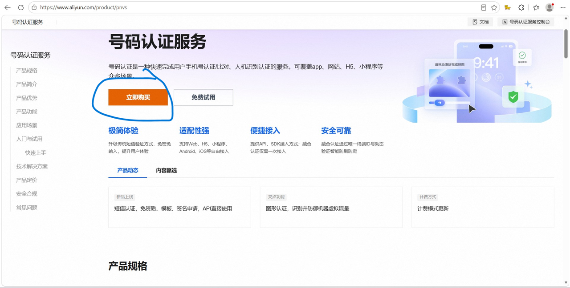Click the 号码认证服务 sidebar title
This screenshot has height=288, width=570.
click(x=31, y=55)
